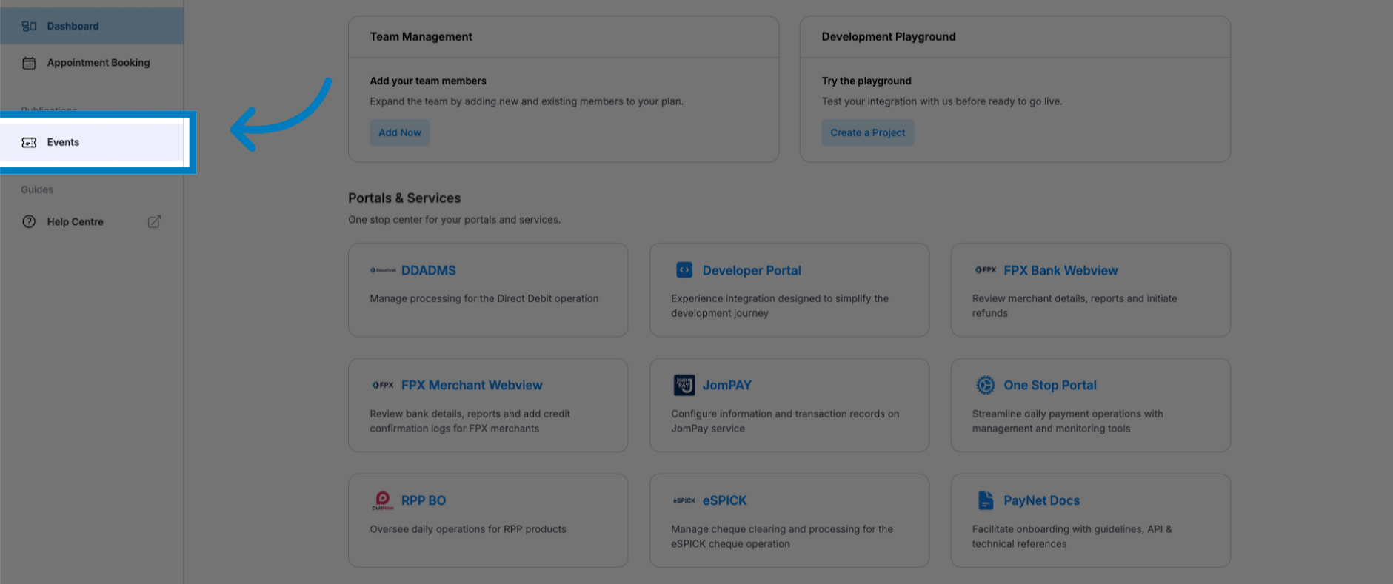1393x584 pixels.
Task: Click 'Review merchant details, reports' description
Action: 1075,306
